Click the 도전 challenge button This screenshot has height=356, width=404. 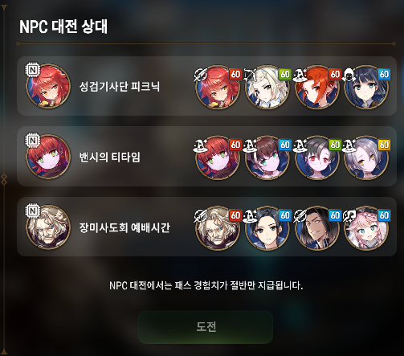coord(206,327)
